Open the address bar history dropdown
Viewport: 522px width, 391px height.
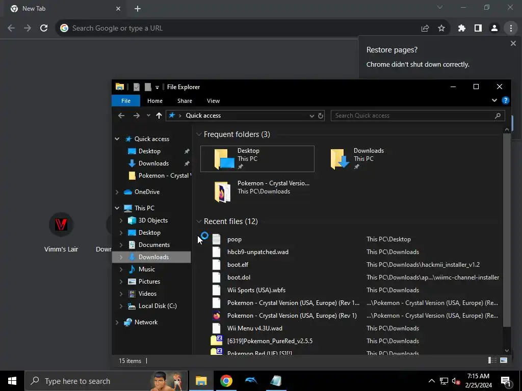(x=312, y=116)
